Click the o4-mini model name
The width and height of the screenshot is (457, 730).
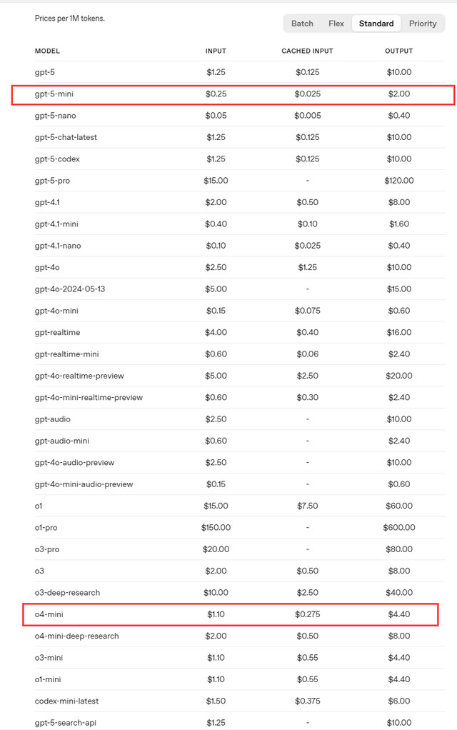pos(49,614)
